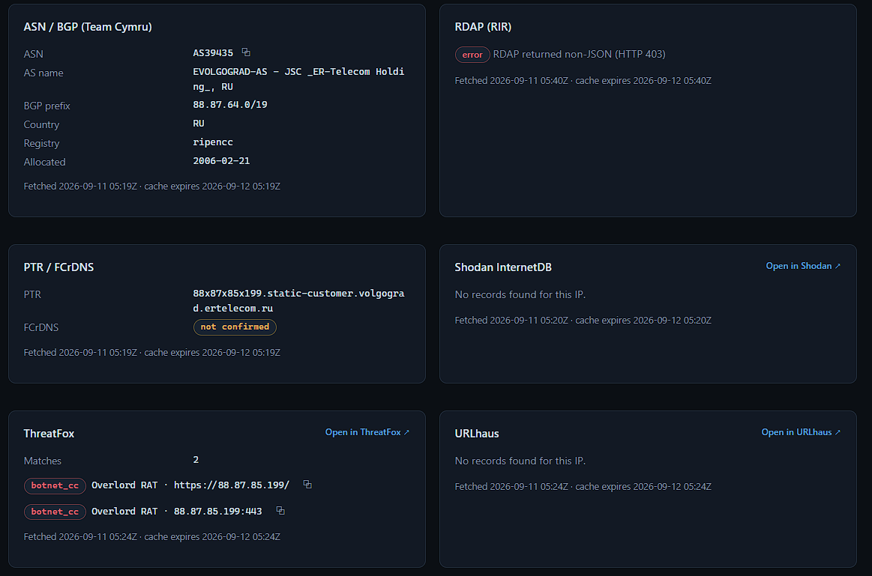This screenshot has width=872, height=576.
Task: Click the red error badge in RDAP
Action: pos(472,55)
